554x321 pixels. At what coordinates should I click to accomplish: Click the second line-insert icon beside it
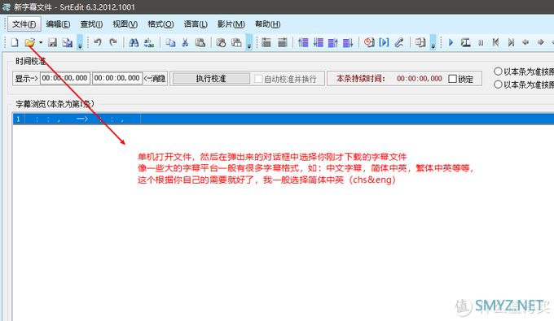coord(283,42)
